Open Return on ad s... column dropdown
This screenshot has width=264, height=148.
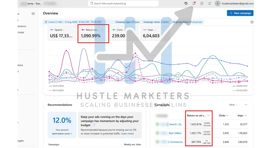click(x=209, y=115)
